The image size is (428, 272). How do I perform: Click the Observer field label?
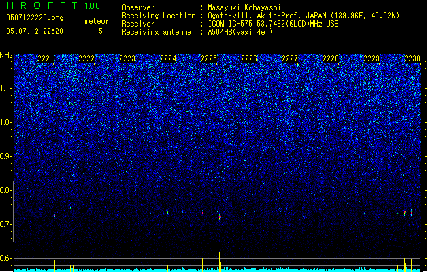138,7
